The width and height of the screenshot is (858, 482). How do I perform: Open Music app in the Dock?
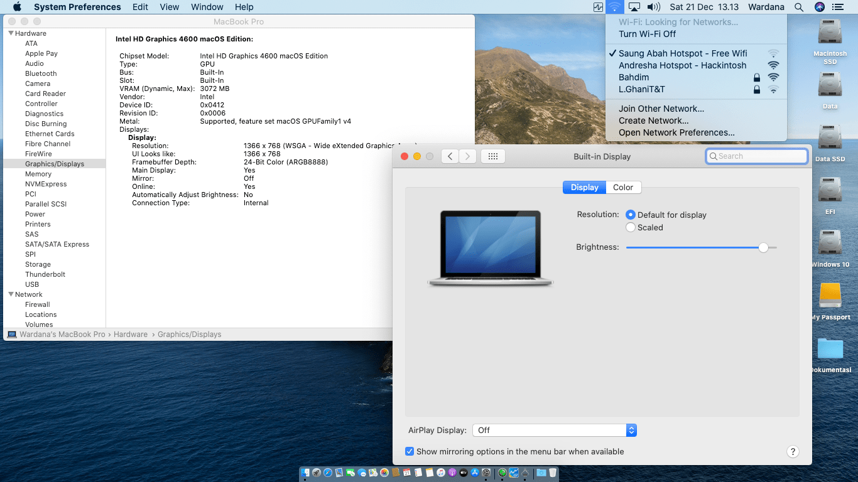tap(441, 473)
